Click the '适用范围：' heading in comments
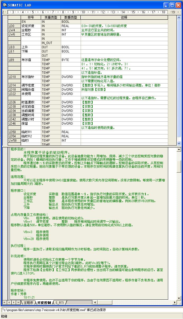This screenshot has height=319, width=183. 18,177
